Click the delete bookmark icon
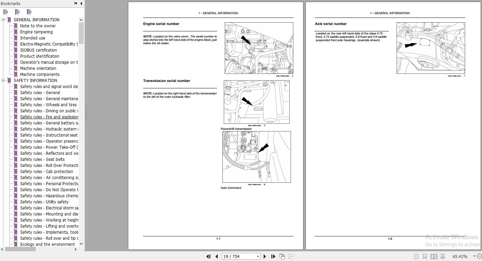 [x=5, y=12]
